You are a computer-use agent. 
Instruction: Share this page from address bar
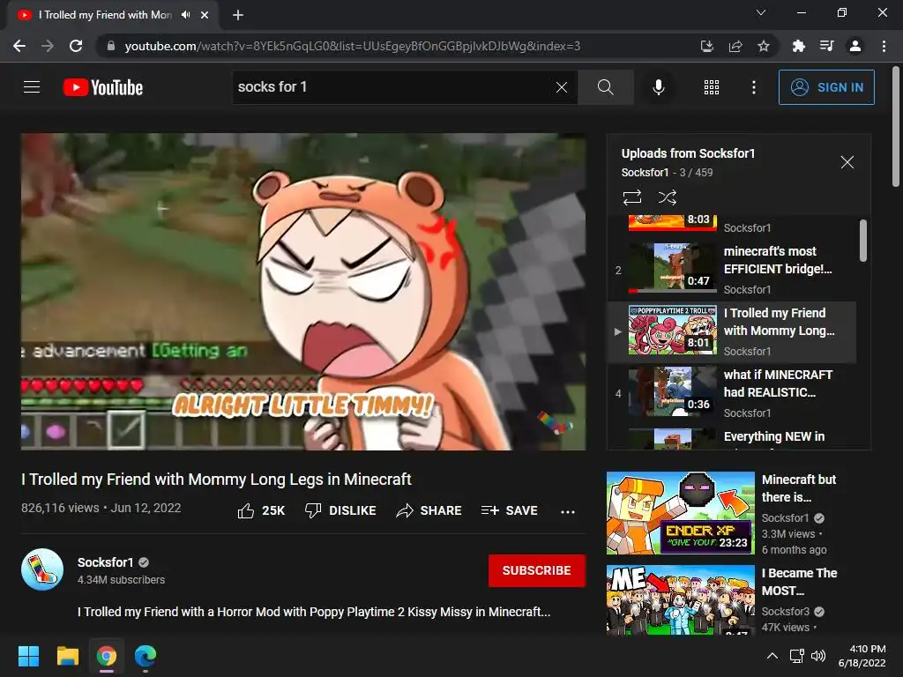coord(735,46)
